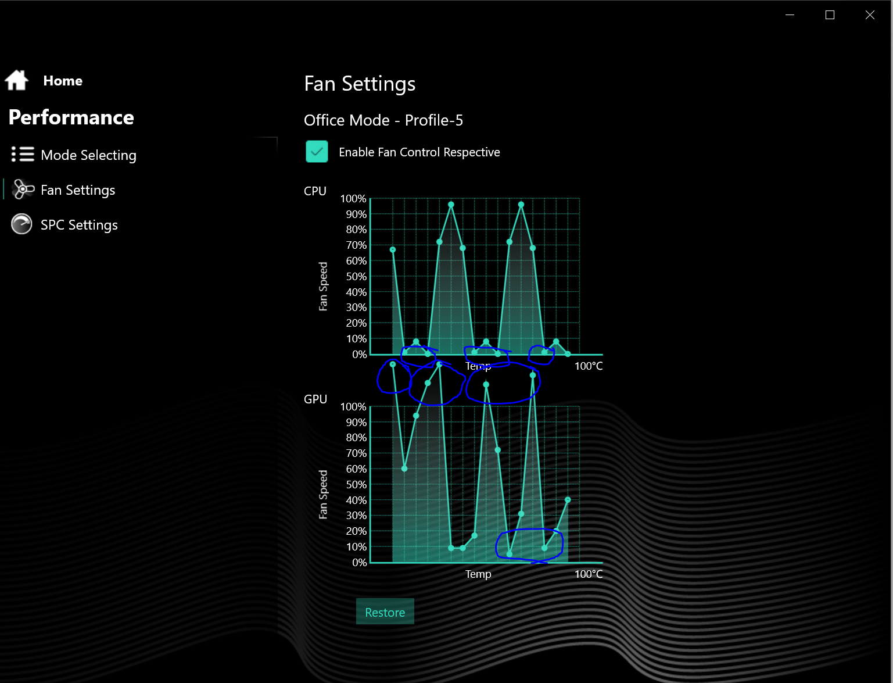The width and height of the screenshot is (893, 683).
Task: Select the GPU curve point near 72%
Action: (x=497, y=450)
